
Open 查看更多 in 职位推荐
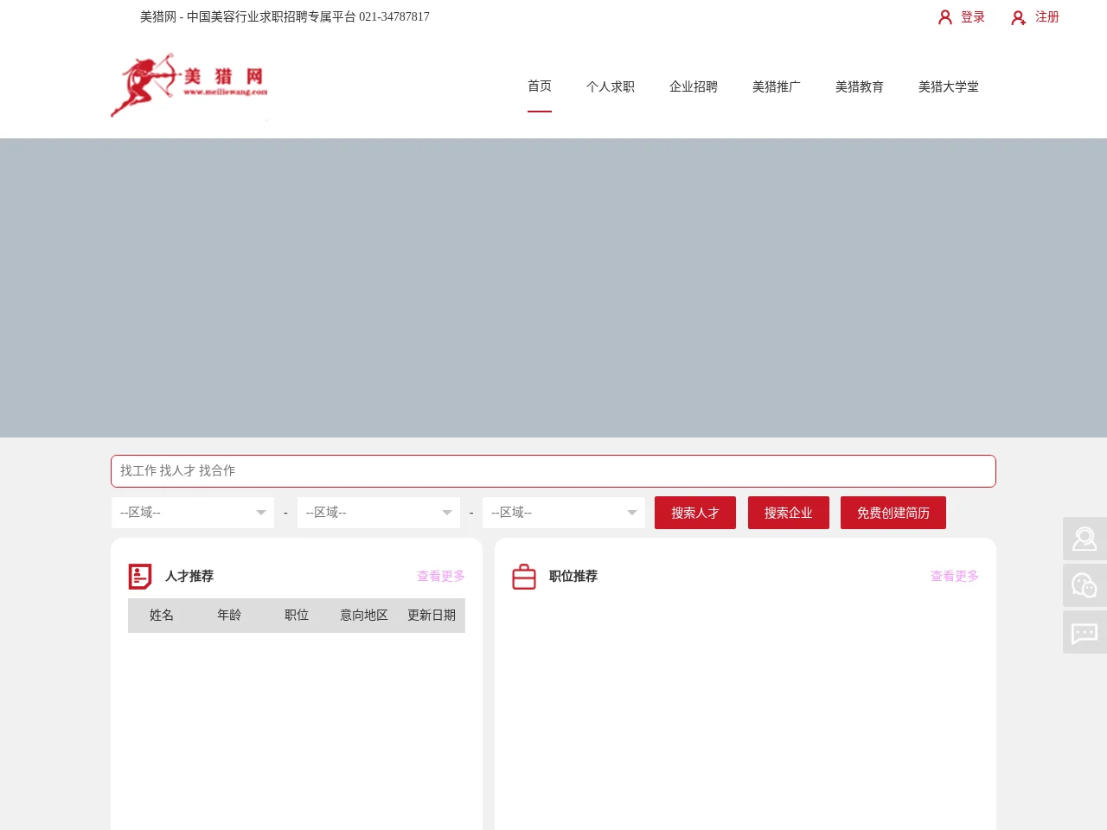(955, 577)
